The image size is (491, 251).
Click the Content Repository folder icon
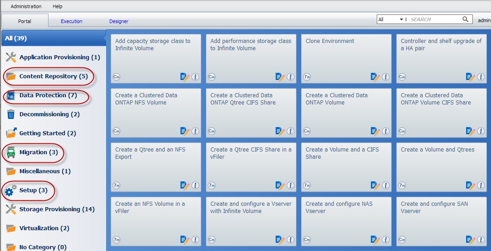point(11,76)
